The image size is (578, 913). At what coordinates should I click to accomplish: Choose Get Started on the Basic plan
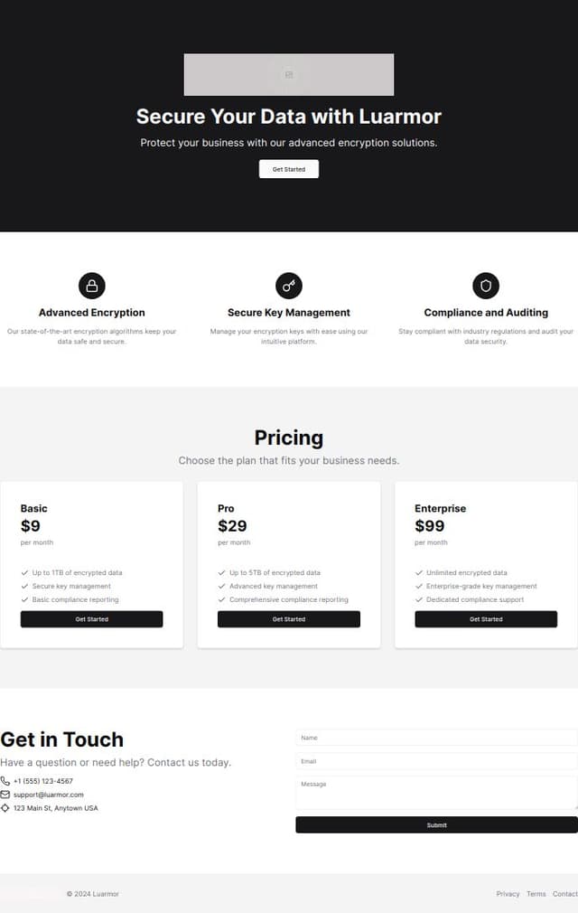pyautogui.click(x=92, y=619)
